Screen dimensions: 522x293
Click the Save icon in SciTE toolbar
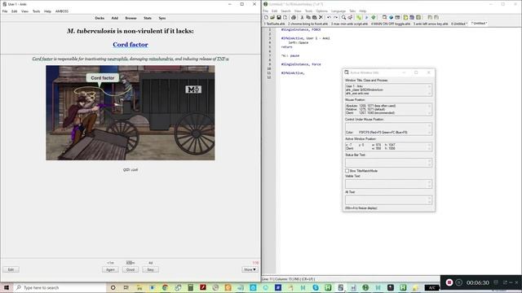click(279, 17)
